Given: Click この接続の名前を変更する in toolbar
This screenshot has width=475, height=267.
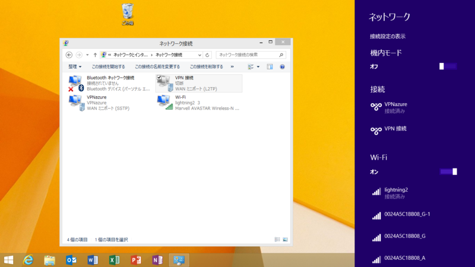Looking at the screenshot, I should coord(157,66).
